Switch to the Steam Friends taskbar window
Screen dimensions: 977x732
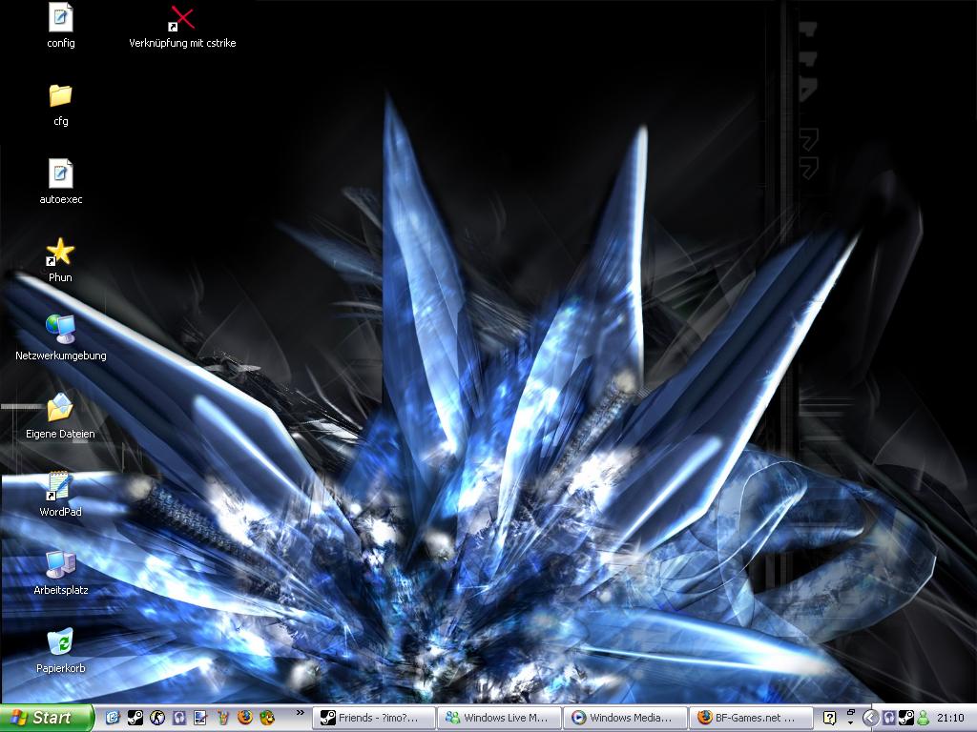pos(375,718)
